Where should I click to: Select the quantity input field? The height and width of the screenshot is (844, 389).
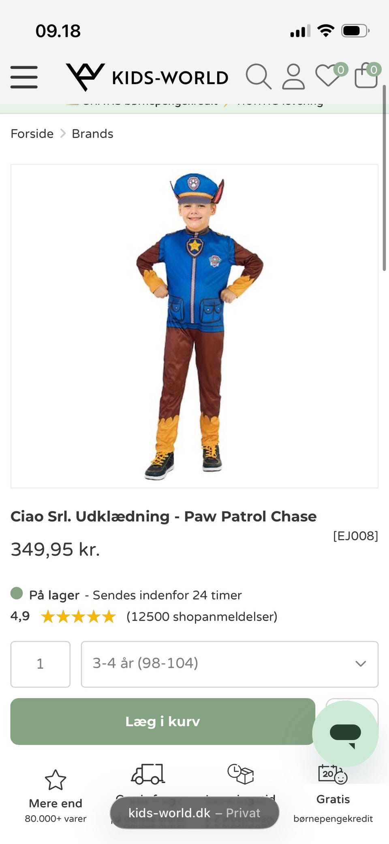[41, 664]
